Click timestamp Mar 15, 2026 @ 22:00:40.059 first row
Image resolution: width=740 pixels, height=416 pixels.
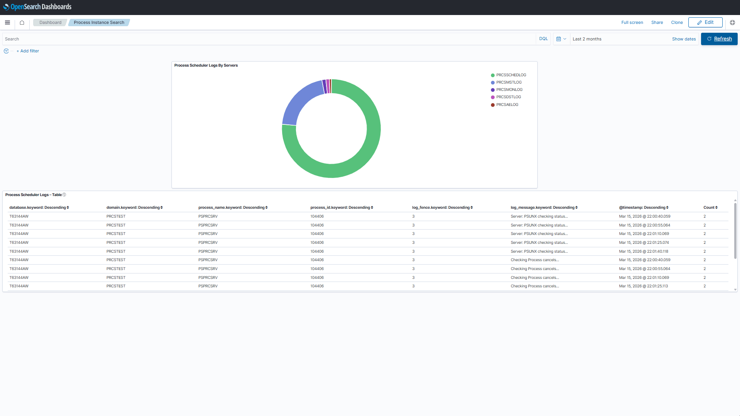point(644,216)
